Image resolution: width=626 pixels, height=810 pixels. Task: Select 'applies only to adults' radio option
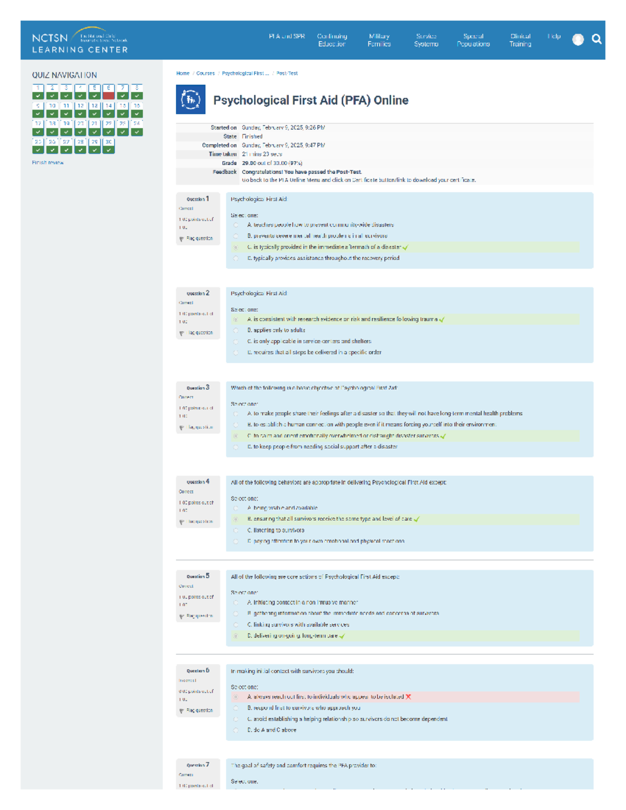pos(236,331)
